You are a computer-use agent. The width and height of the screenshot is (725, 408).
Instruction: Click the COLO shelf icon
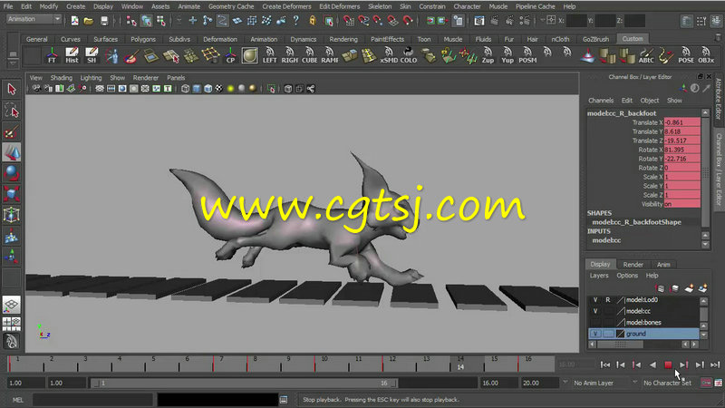409,55
